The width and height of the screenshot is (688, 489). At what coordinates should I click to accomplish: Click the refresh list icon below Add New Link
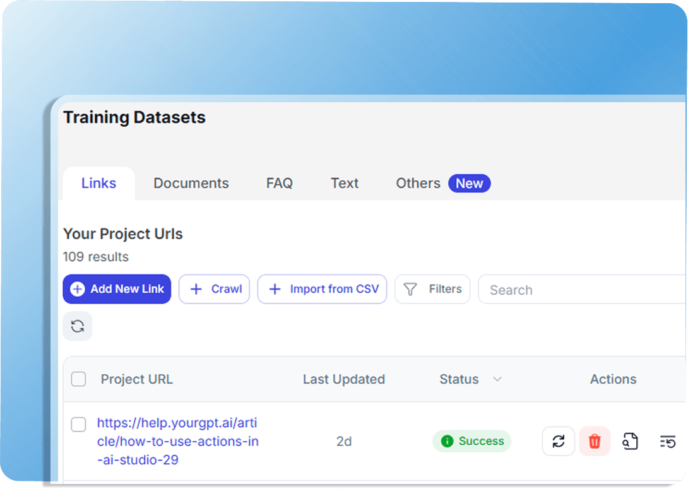click(78, 326)
